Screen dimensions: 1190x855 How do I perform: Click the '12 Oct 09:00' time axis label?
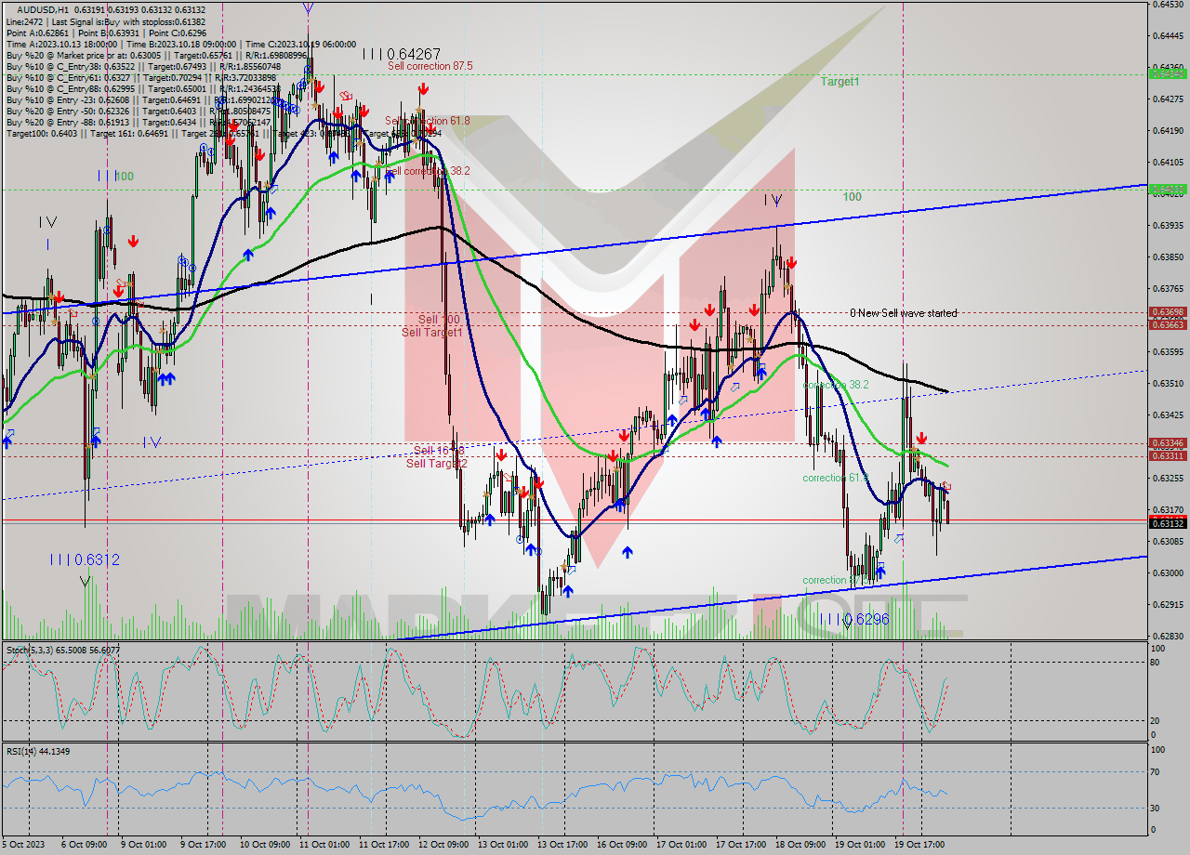(x=443, y=845)
